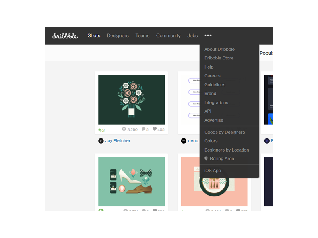
Task: Click the views eye icon showing 3,290
Action: [124, 129]
